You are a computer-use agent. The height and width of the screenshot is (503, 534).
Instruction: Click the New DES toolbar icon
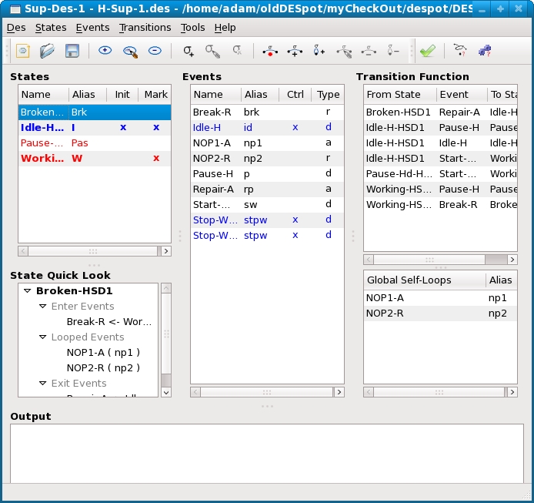pyautogui.click(x=23, y=51)
